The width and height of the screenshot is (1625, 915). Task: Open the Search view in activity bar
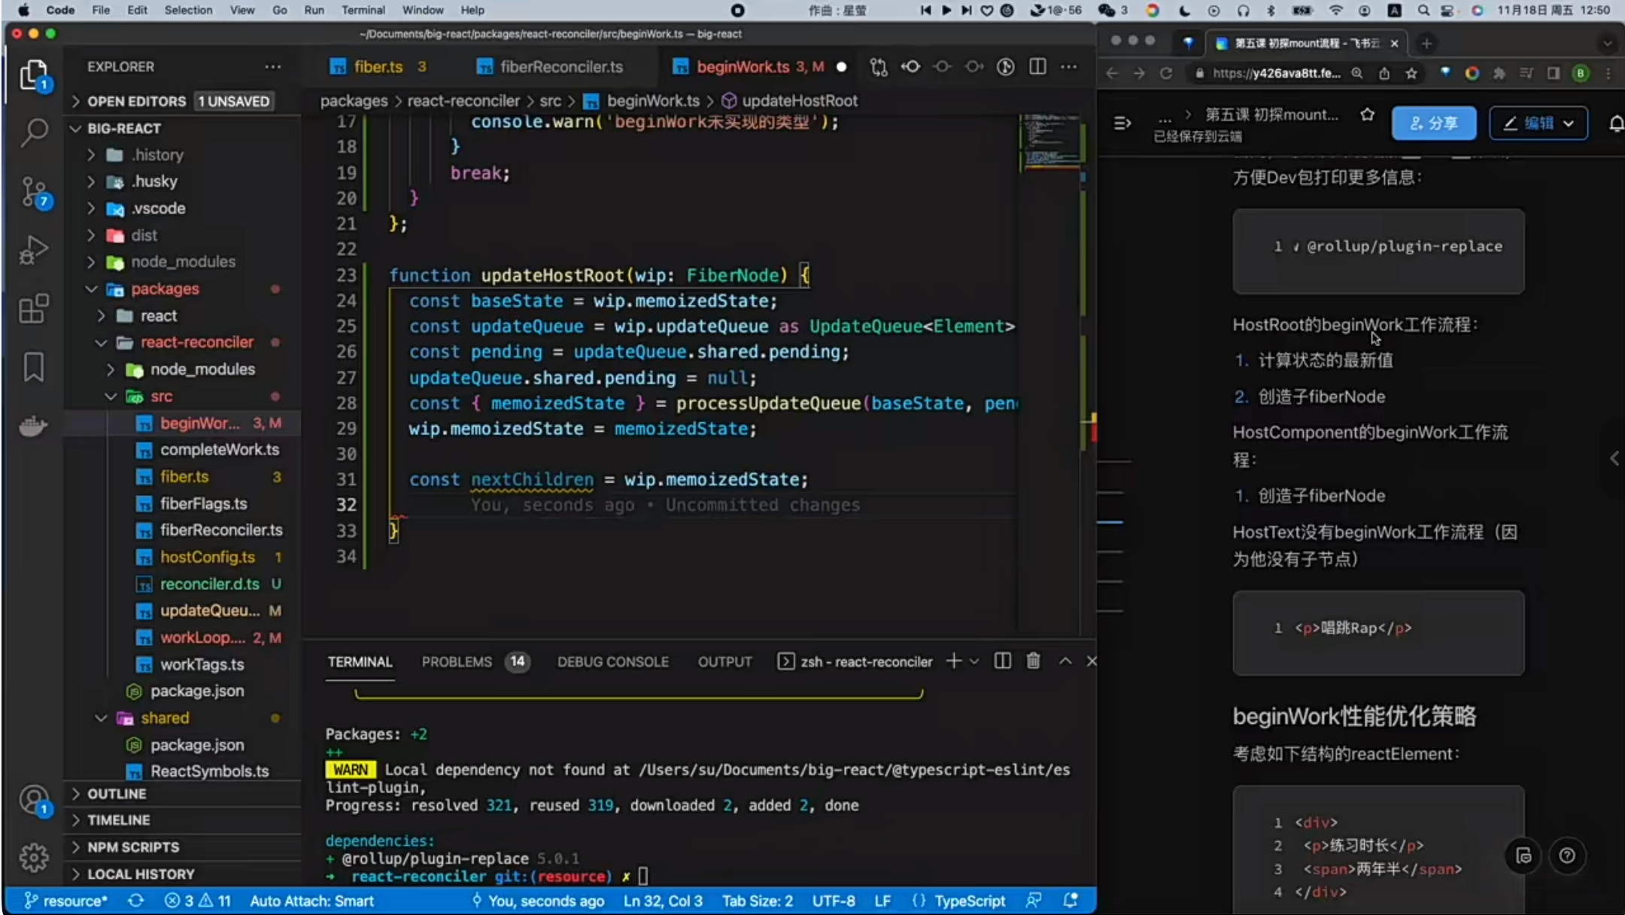(x=34, y=132)
